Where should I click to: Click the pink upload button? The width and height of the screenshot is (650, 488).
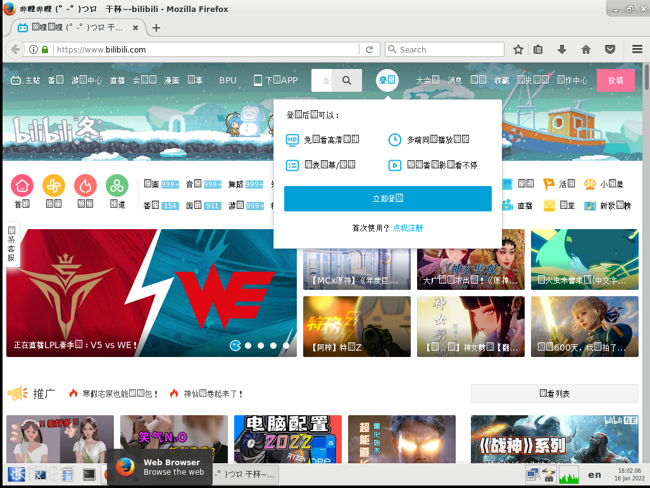[615, 80]
